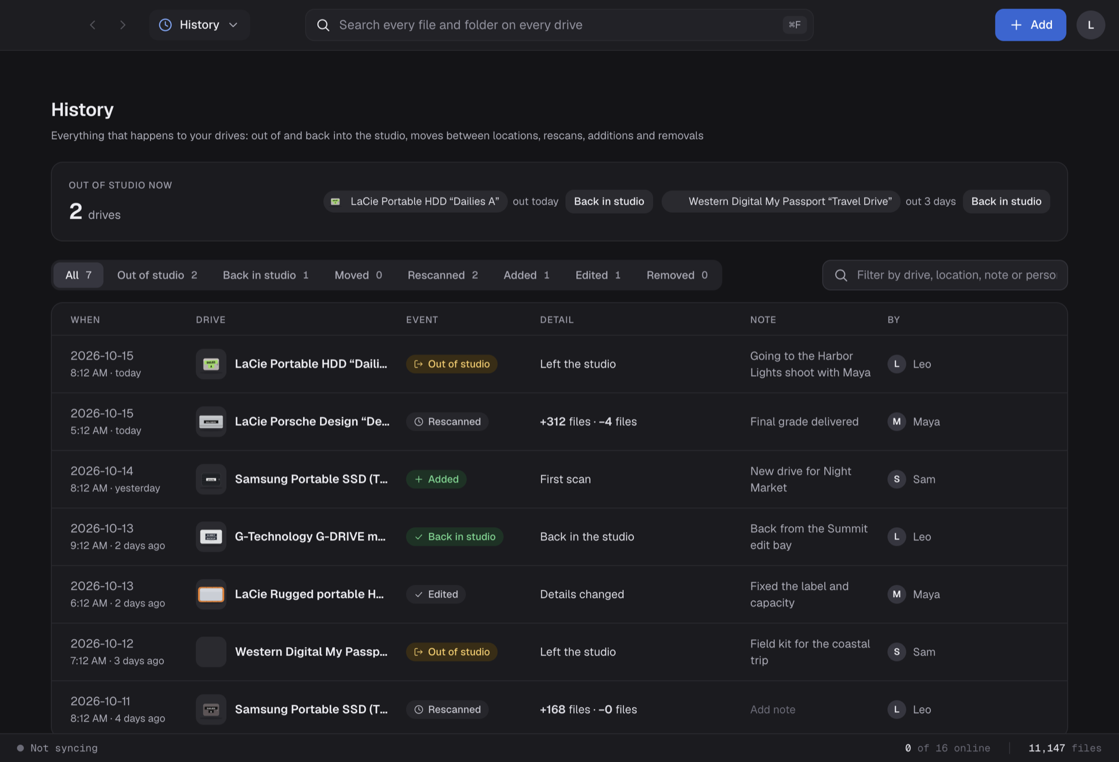Image resolution: width=1119 pixels, height=762 pixels.
Task: Click the 2026-10-14 Samsung SSD drive thumbnail
Action: tap(211, 479)
